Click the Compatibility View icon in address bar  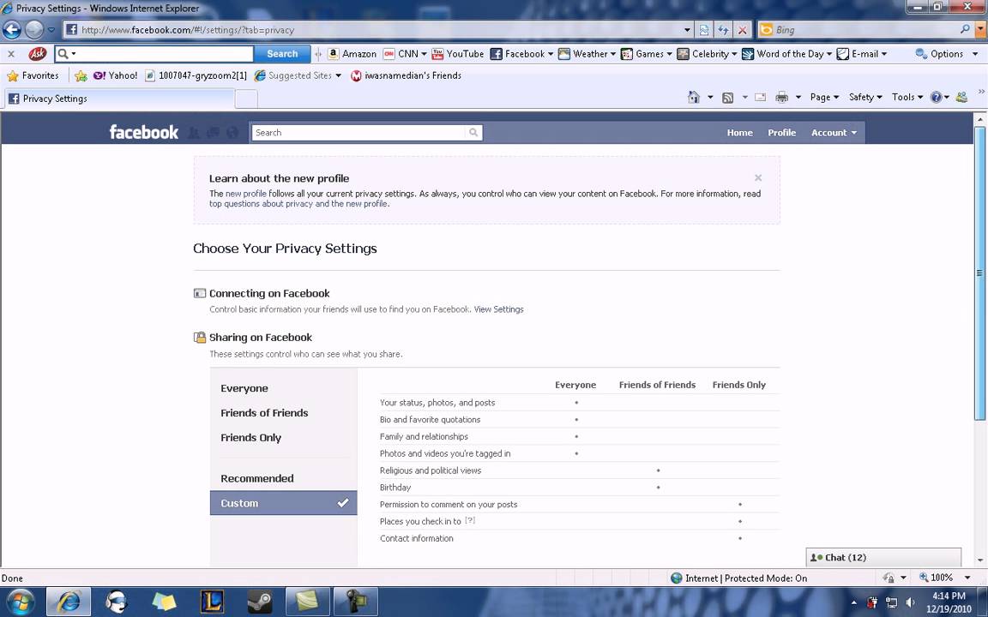coord(704,30)
